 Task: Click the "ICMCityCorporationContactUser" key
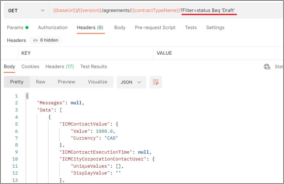tap(103, 159)
